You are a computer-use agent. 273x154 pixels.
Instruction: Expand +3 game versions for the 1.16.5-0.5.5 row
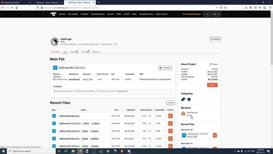[150, 116]
